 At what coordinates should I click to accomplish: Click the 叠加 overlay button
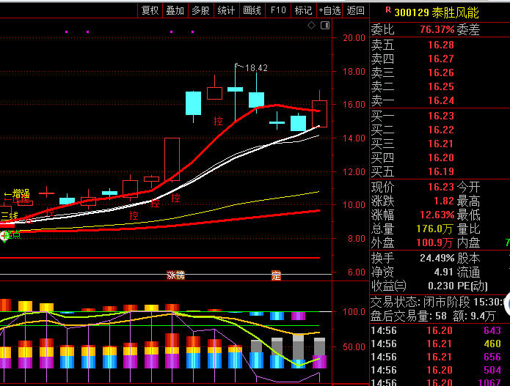pos(175,10)
